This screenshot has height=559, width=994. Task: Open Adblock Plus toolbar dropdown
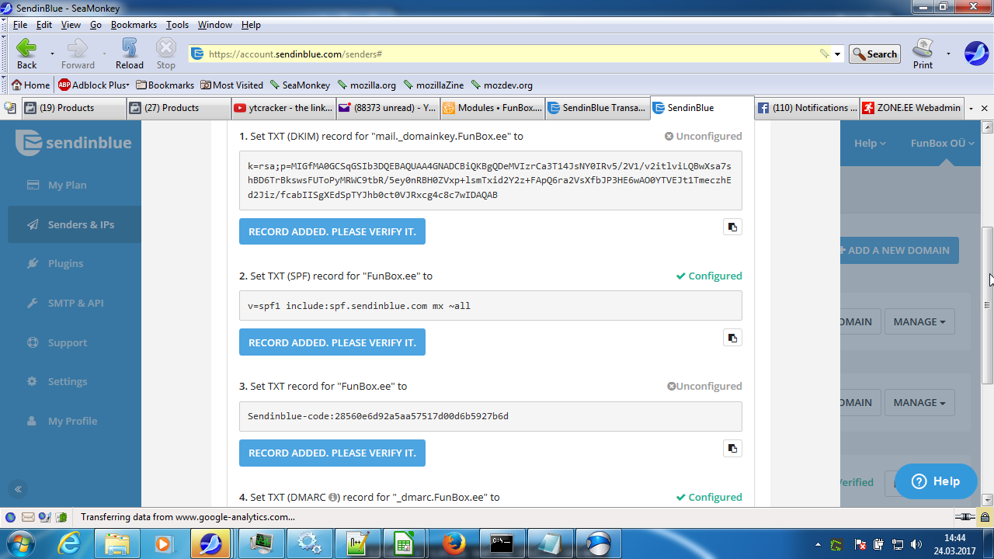pos(94,85)
